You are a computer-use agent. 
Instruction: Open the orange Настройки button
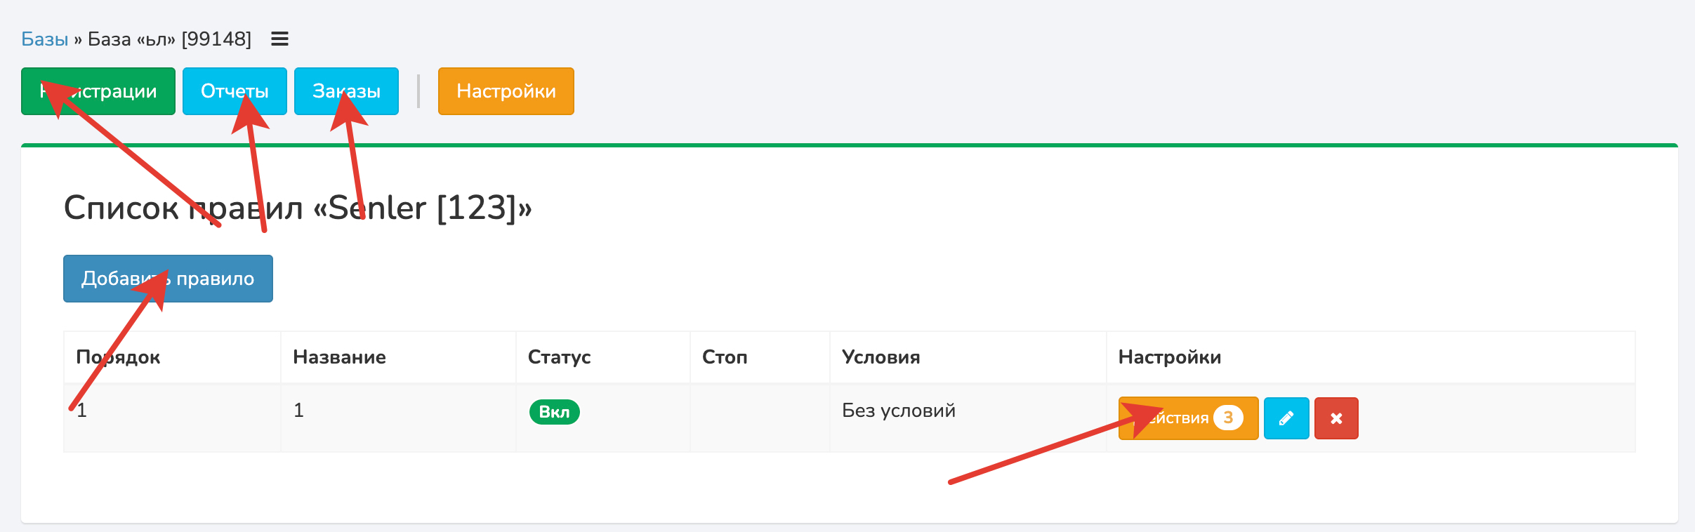506,91
